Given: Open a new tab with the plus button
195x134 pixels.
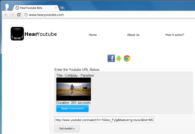Looking at the screenshot, I should tap(62, 8).
